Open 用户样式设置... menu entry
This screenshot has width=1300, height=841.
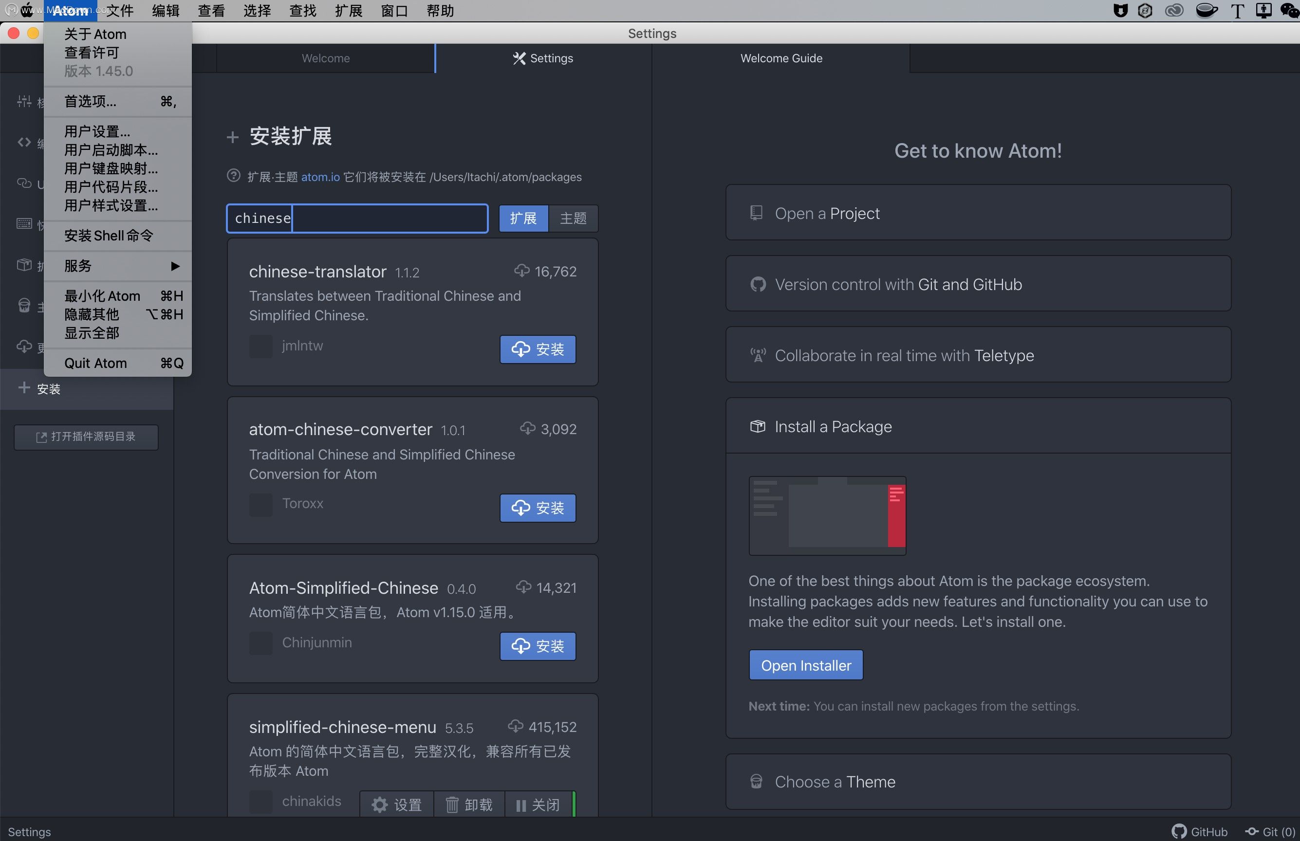point(117,205)
